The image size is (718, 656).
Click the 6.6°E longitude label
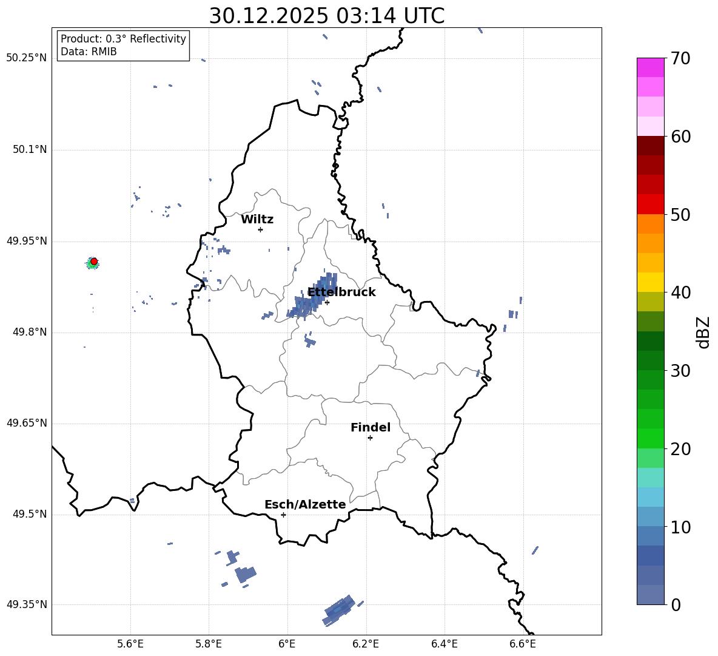coord(523,644)
